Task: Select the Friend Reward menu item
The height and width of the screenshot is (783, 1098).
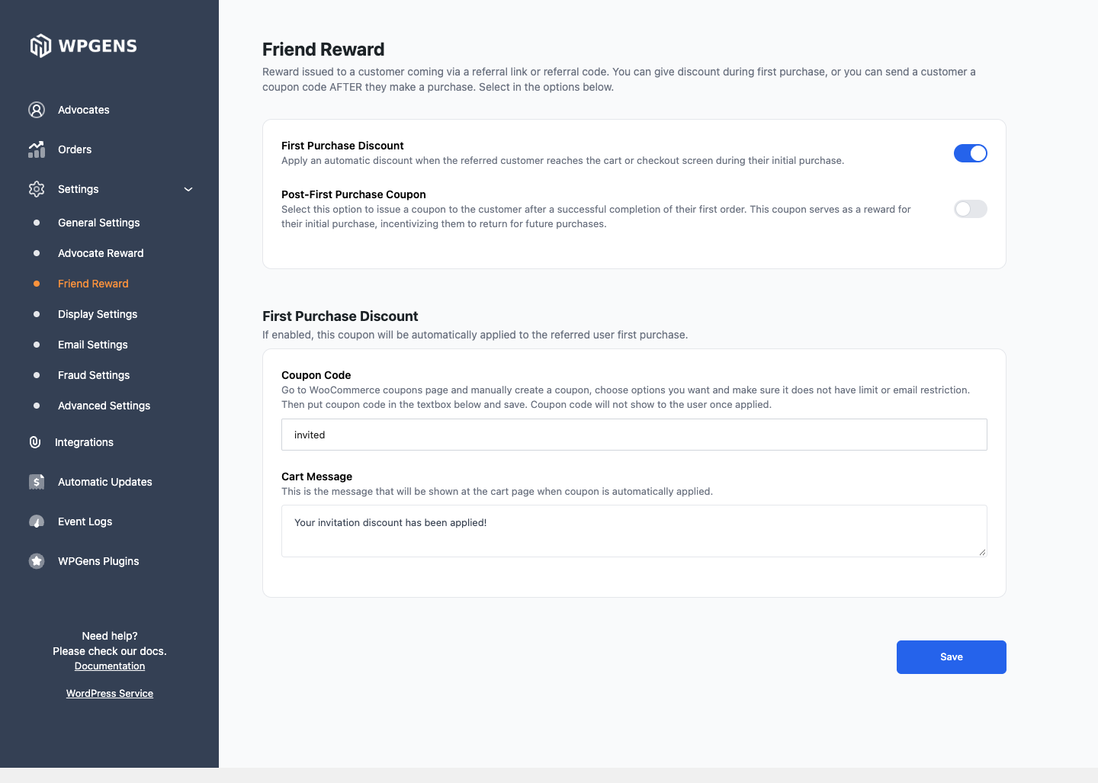Action: point(93,284)
